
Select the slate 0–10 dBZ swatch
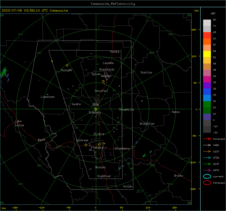[x=207, y=117]
